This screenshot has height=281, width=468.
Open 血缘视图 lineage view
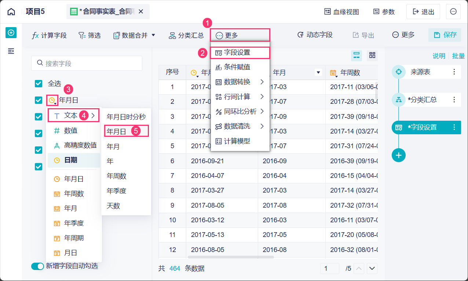(x=341, y=12)
